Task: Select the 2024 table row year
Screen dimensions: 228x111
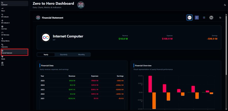Action: click(x=43, y=85)
